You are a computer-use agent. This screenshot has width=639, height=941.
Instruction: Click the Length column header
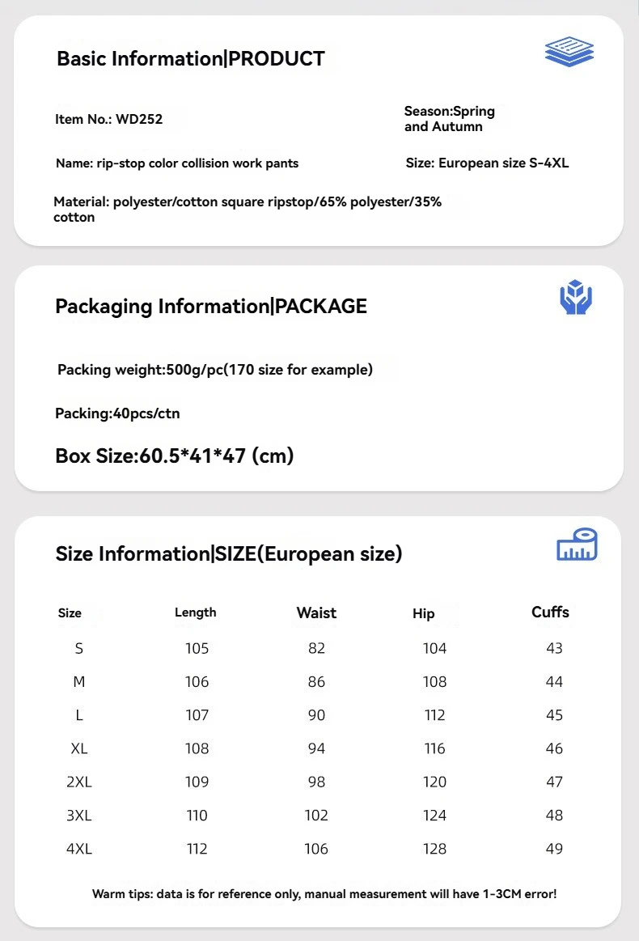(x=196, y=612)
